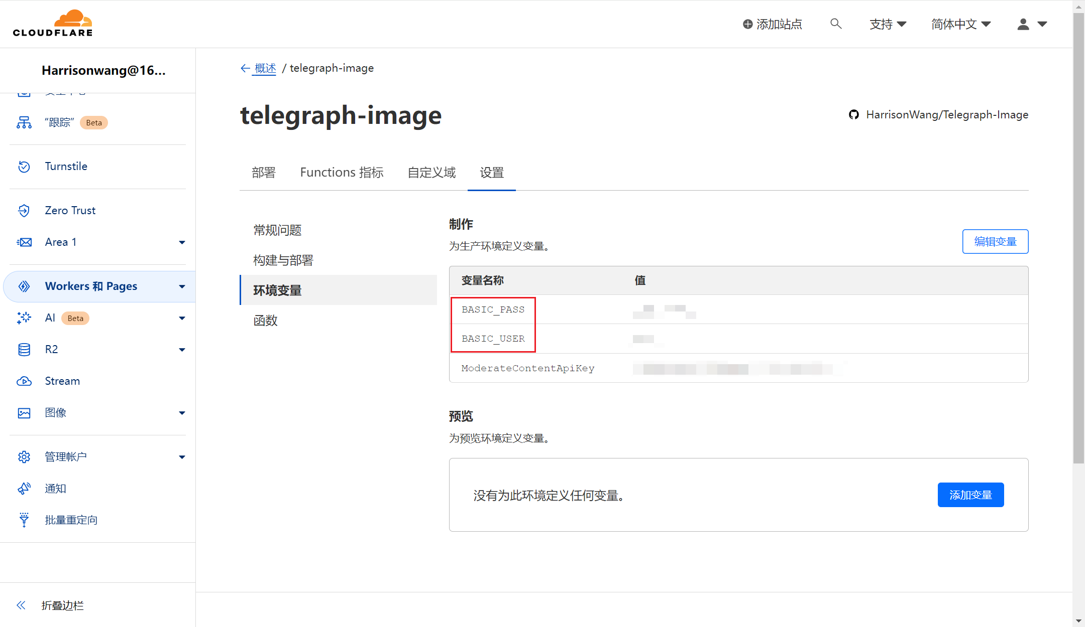Click the notifications megaphone icon
This screenshot has height=627, width=1085.
coord(24,489)
